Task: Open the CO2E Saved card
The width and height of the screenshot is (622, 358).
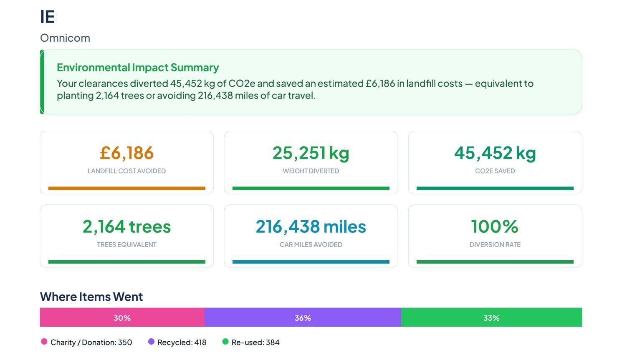Action: click(x=495, y=162)
